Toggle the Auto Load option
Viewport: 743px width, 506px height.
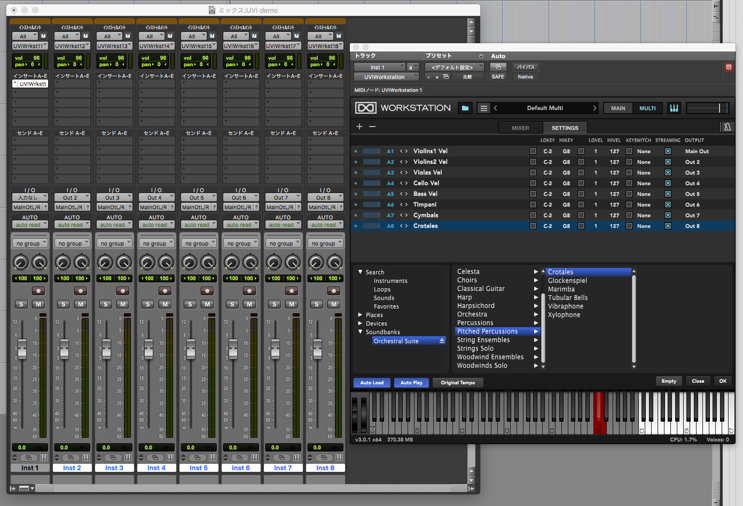click(372, 383)
